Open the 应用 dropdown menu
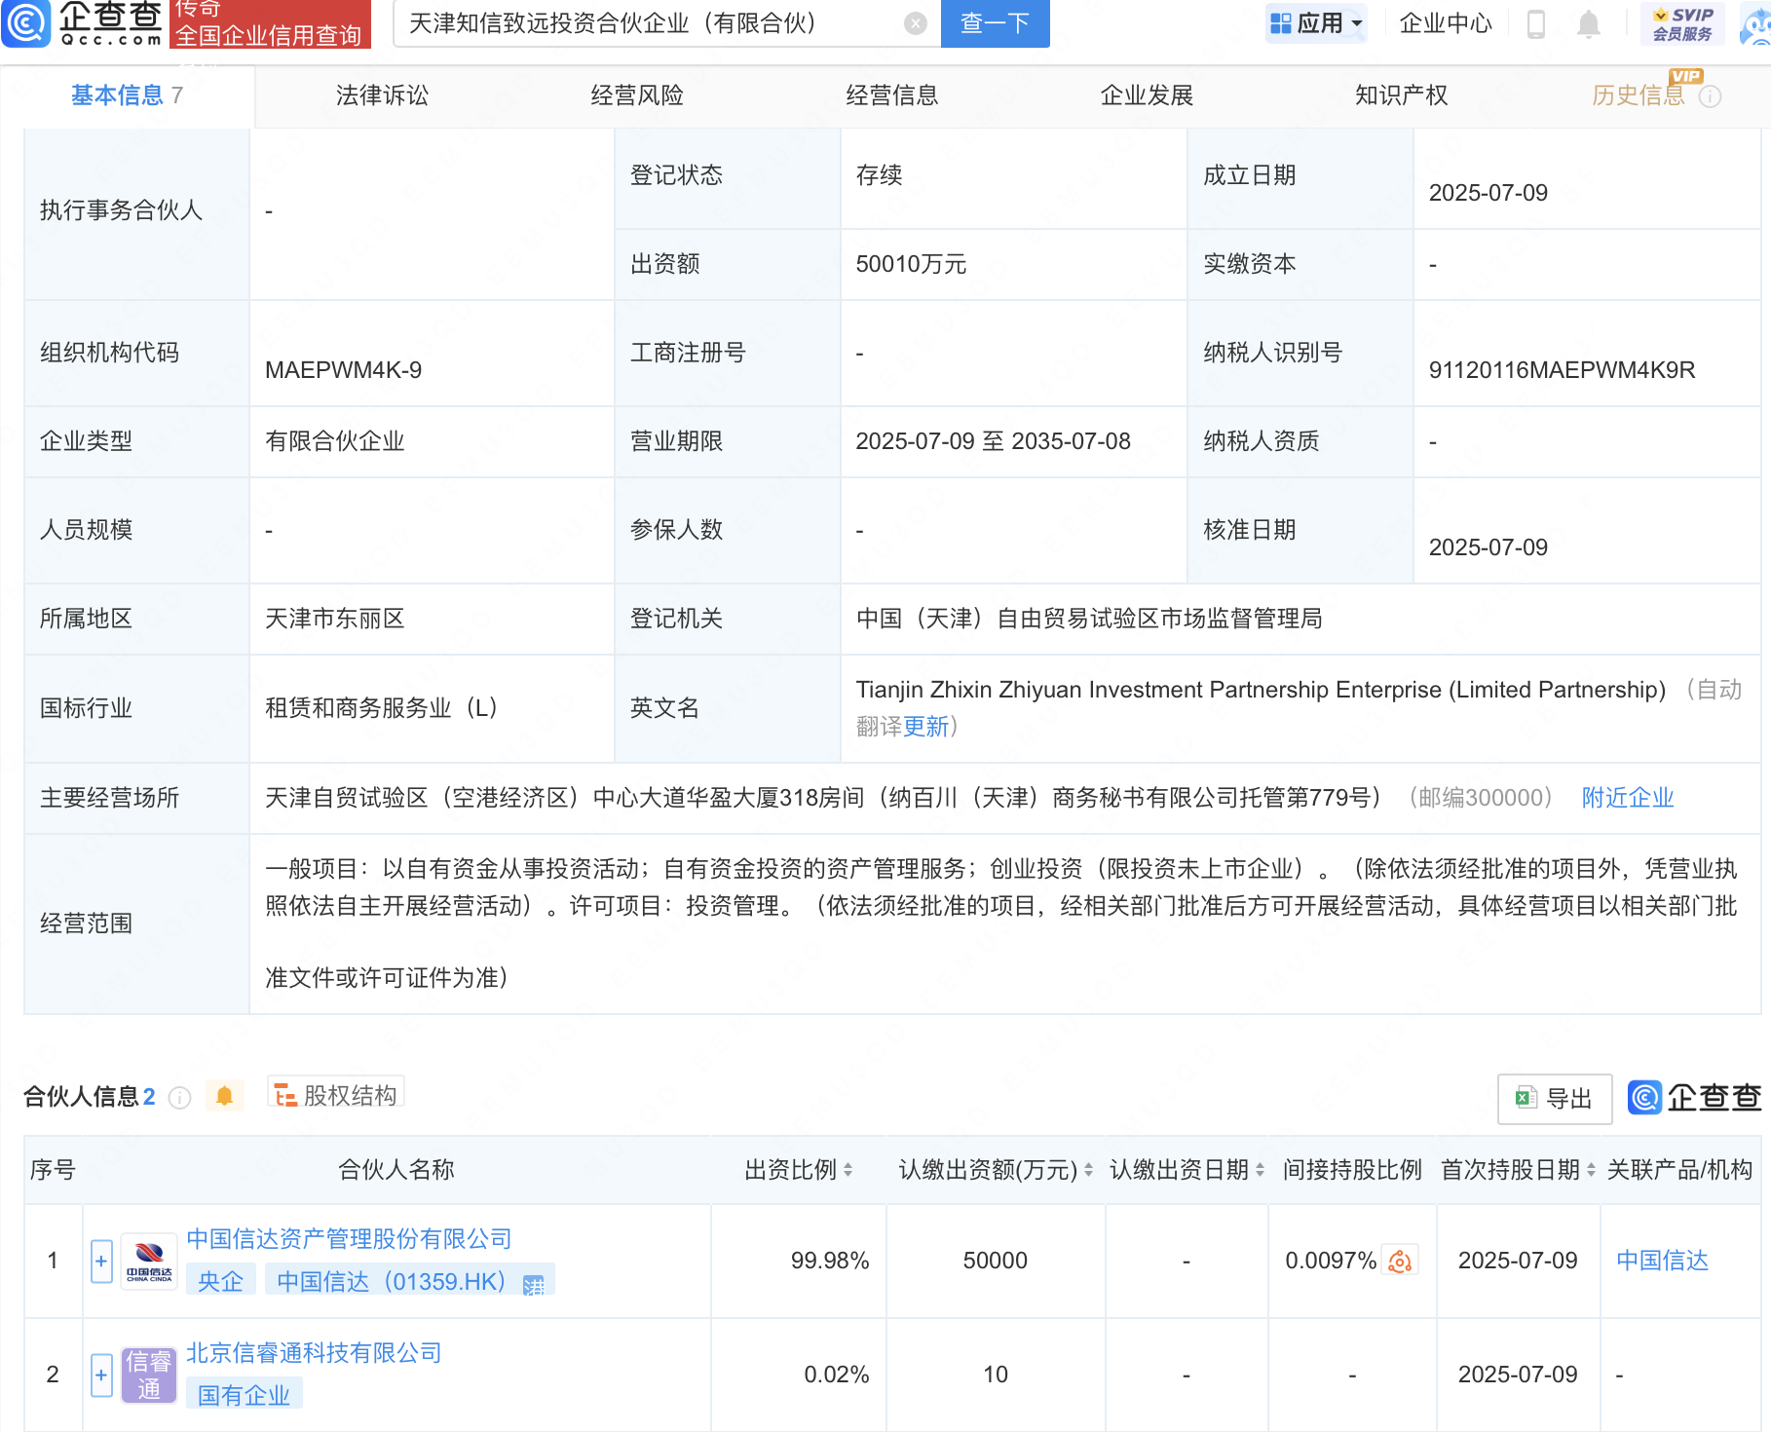This screenshot has height=1432, width=1771. coord(1316,23)
